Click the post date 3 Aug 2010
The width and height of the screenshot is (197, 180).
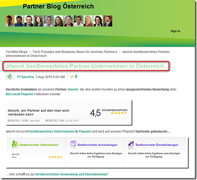[50, 77]
